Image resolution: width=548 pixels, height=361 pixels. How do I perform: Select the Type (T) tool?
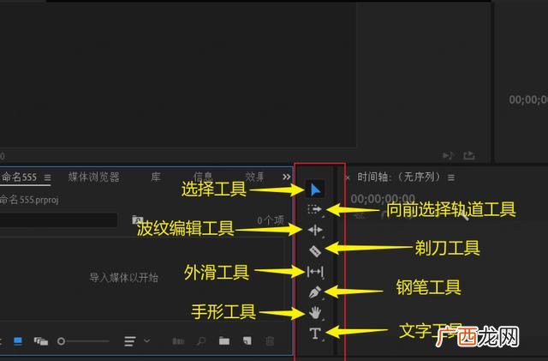click(x=315, y=333)
